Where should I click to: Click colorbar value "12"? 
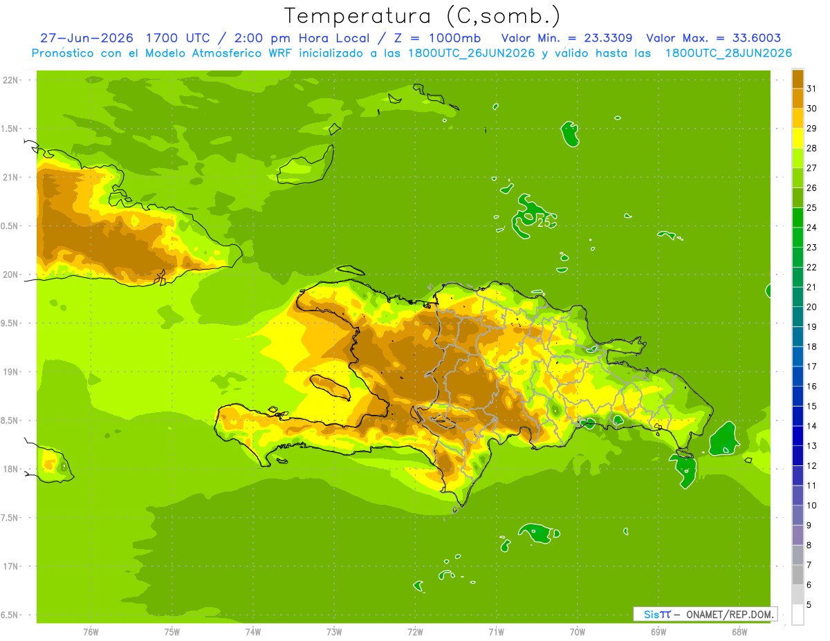point(811,466)
